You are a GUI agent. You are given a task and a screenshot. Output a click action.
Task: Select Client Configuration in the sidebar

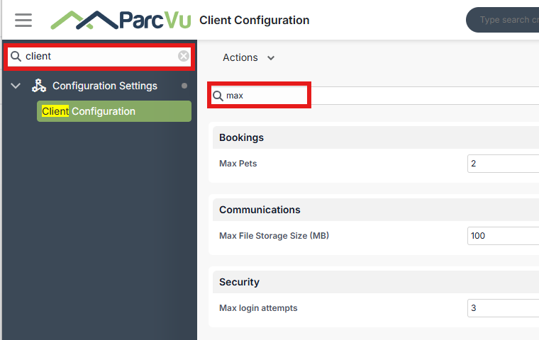pos(114,111)
